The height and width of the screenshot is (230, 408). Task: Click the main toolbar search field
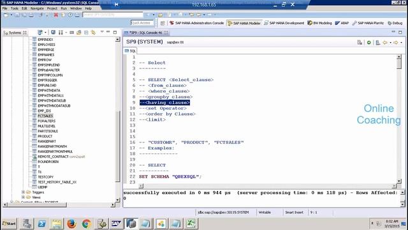click(x=113, y=15)
